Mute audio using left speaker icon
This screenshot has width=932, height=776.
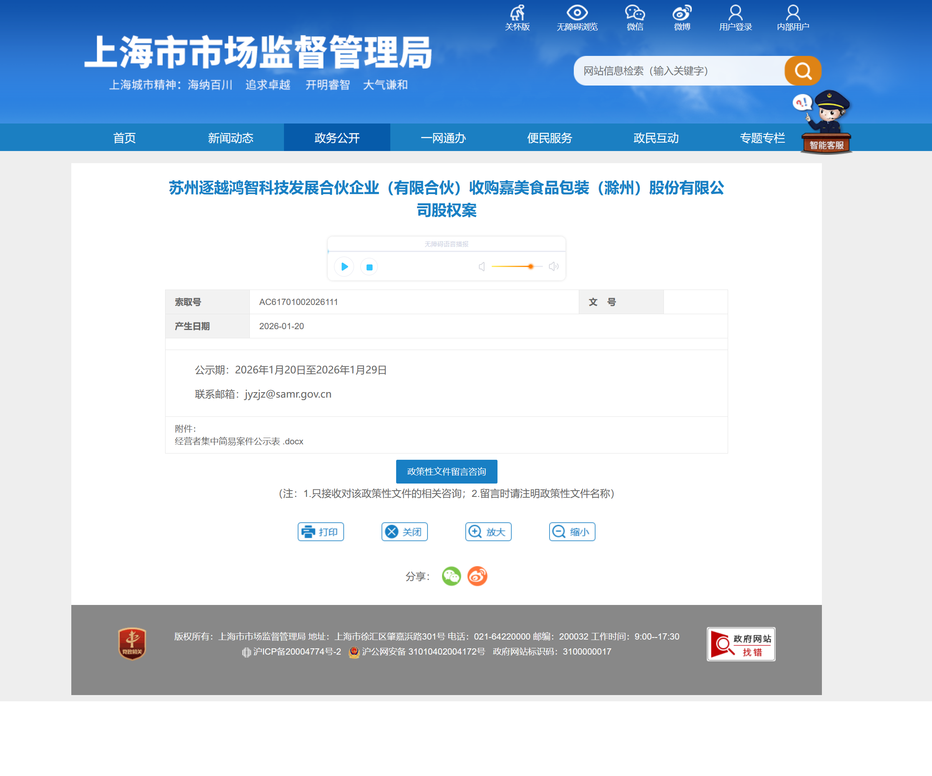tap(482, 266)
